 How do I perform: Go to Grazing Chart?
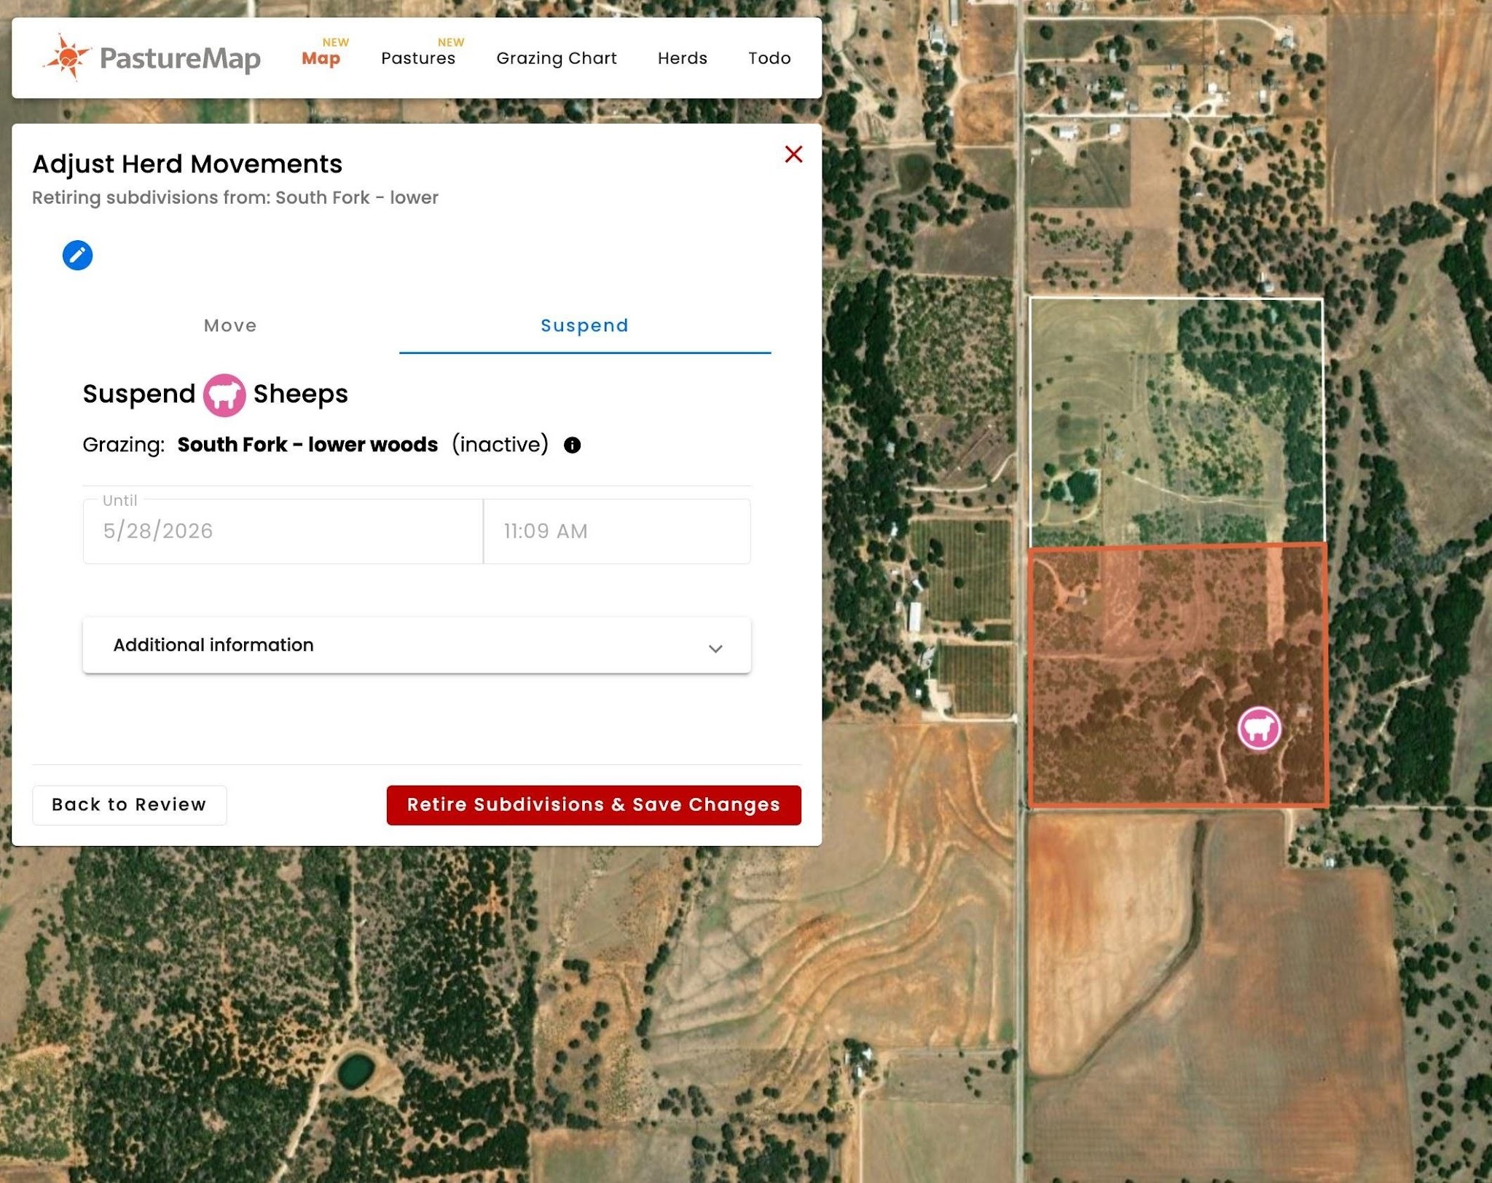[557, 58]
